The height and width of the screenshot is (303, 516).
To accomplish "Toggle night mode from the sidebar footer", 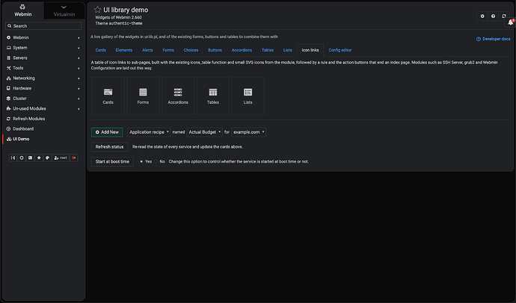I will click(x=22, y=158).
